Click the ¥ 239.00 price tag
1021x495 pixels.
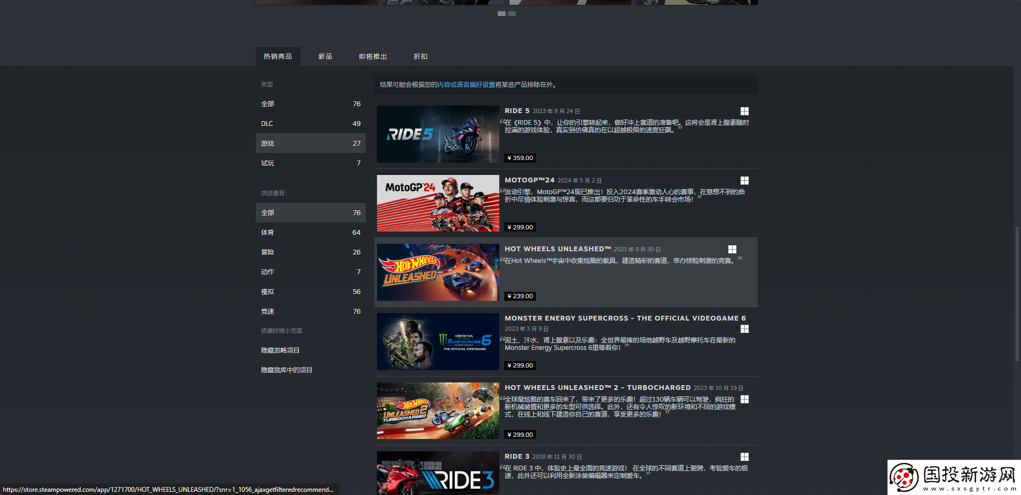[520, 296]
